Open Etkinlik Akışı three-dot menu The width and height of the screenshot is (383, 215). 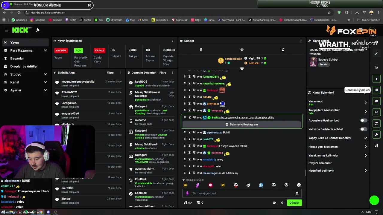(120, 73)
